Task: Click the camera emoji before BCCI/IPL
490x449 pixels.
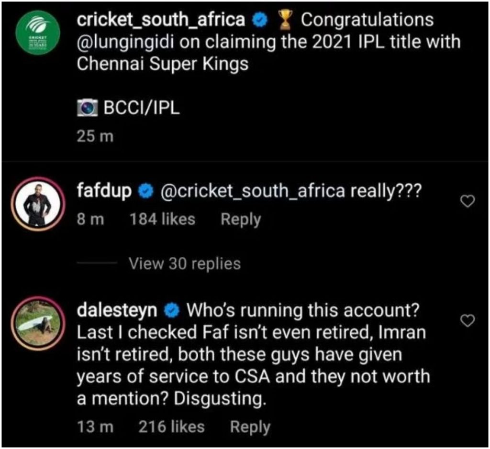Action: tap(88, 109)
